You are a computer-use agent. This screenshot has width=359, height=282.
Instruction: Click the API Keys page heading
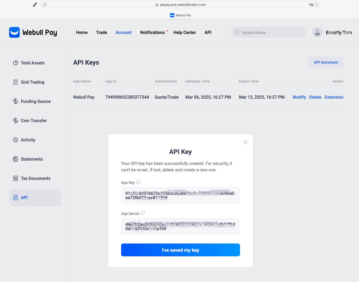tap(86, 63)
